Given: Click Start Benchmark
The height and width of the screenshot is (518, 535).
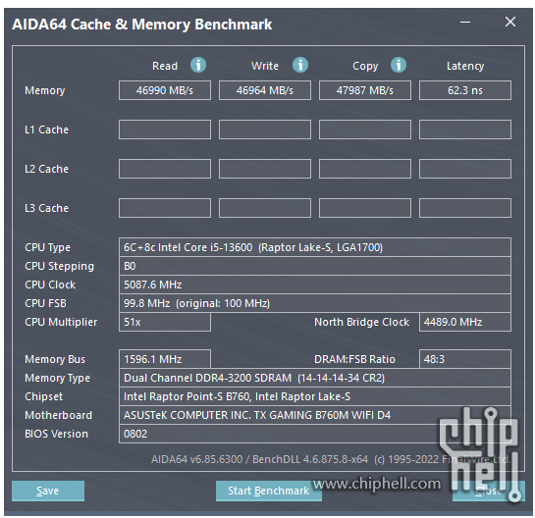Looking at the screenshot, I should click(269, 491).
